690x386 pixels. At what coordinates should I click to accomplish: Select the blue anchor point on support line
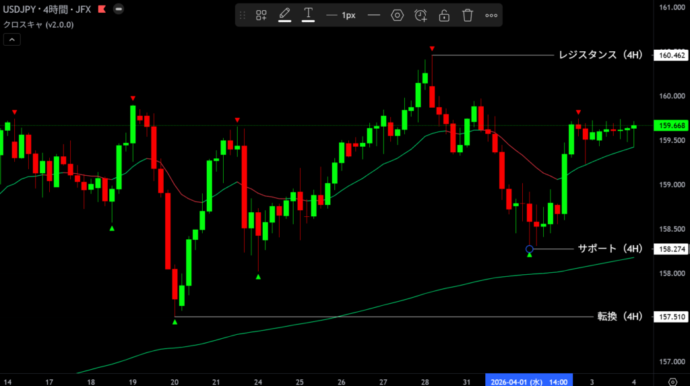tap(529, 249)
